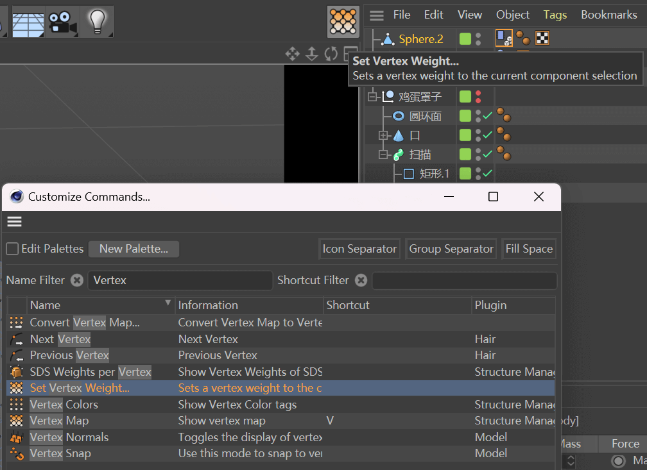The width and height of the screenshot is (647, 470).
Task: Select the Set Vertex Weight... command row
Action: (x=280, y=388)
